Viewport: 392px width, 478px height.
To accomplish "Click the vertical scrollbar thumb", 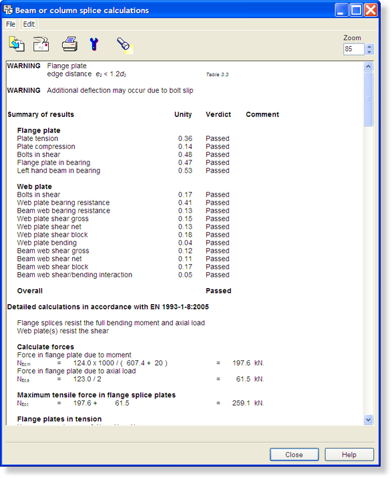I will [x=368, y=98].
